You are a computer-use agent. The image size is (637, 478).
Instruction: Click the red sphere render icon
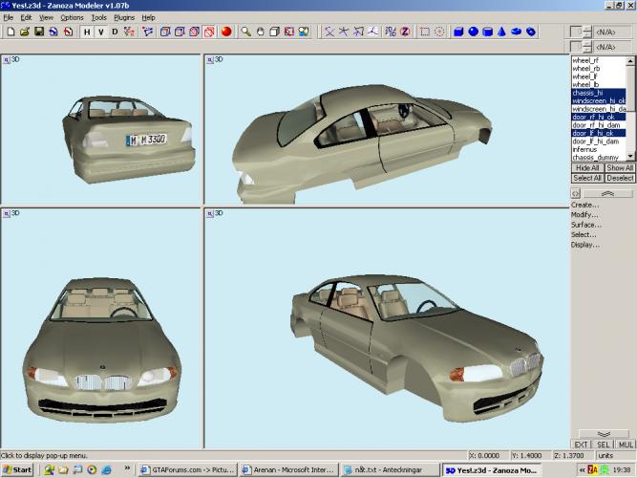click(226, 32)
